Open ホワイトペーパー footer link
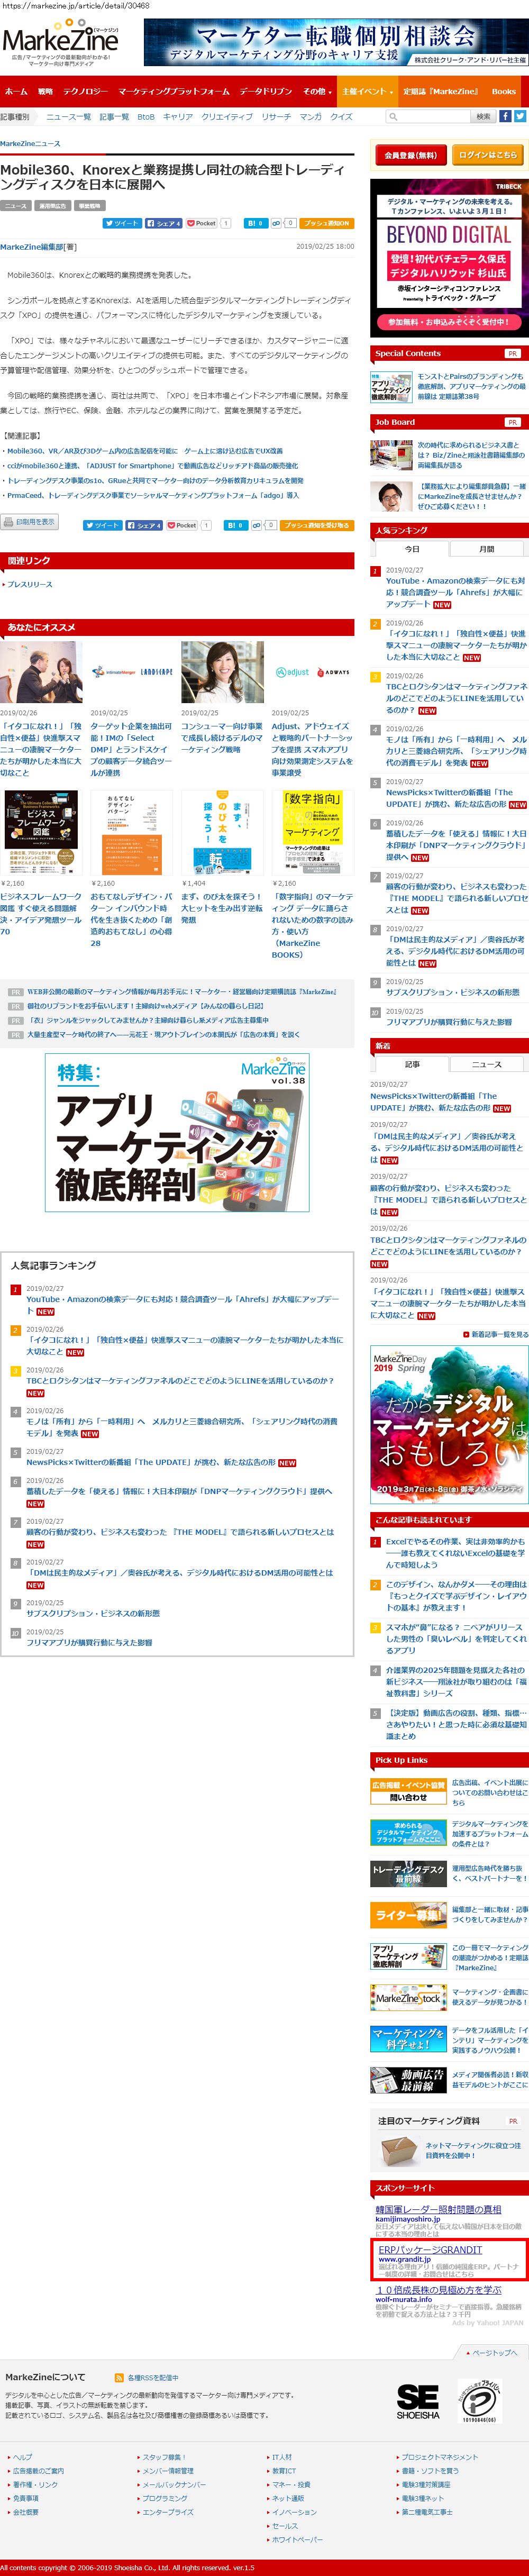This screenshot has height=2576, width=529. pos(298,2539)
